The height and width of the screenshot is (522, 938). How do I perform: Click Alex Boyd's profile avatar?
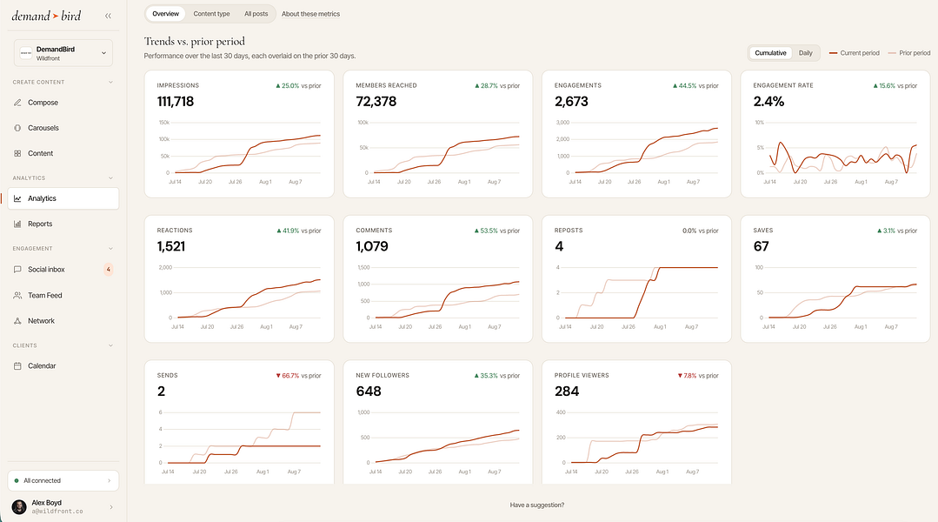point(19,507)
